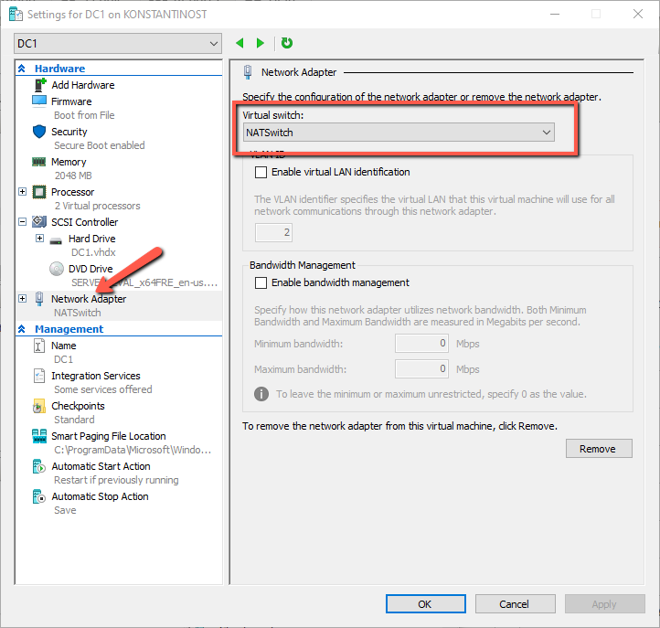Select the Firmware monitor icon

(39, 101)
